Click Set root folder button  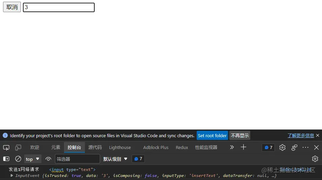pos(212,136)
